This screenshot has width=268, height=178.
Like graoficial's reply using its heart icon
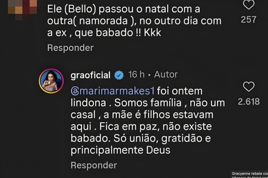(248, 87)
